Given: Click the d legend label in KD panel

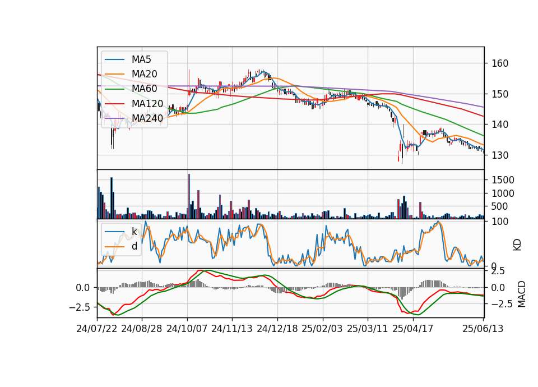Looking at the screenshot, I should 134,246.
